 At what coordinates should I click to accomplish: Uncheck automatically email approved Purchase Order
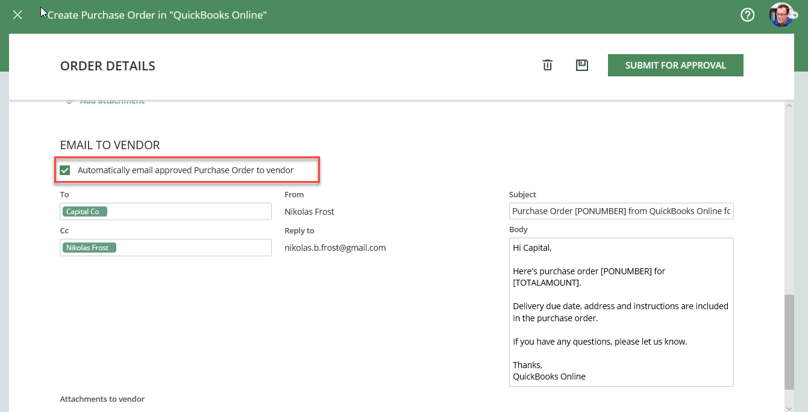point(65,170)
